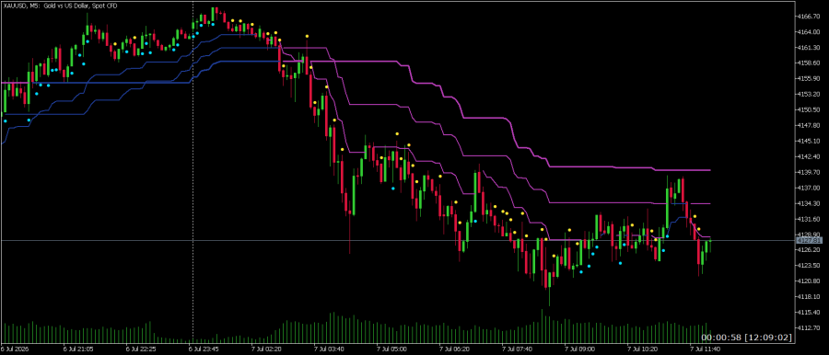The height and width of the screenshot is (355, 829).
Task: Select the 4142.40 price axis label
Action: pos(809,156)
